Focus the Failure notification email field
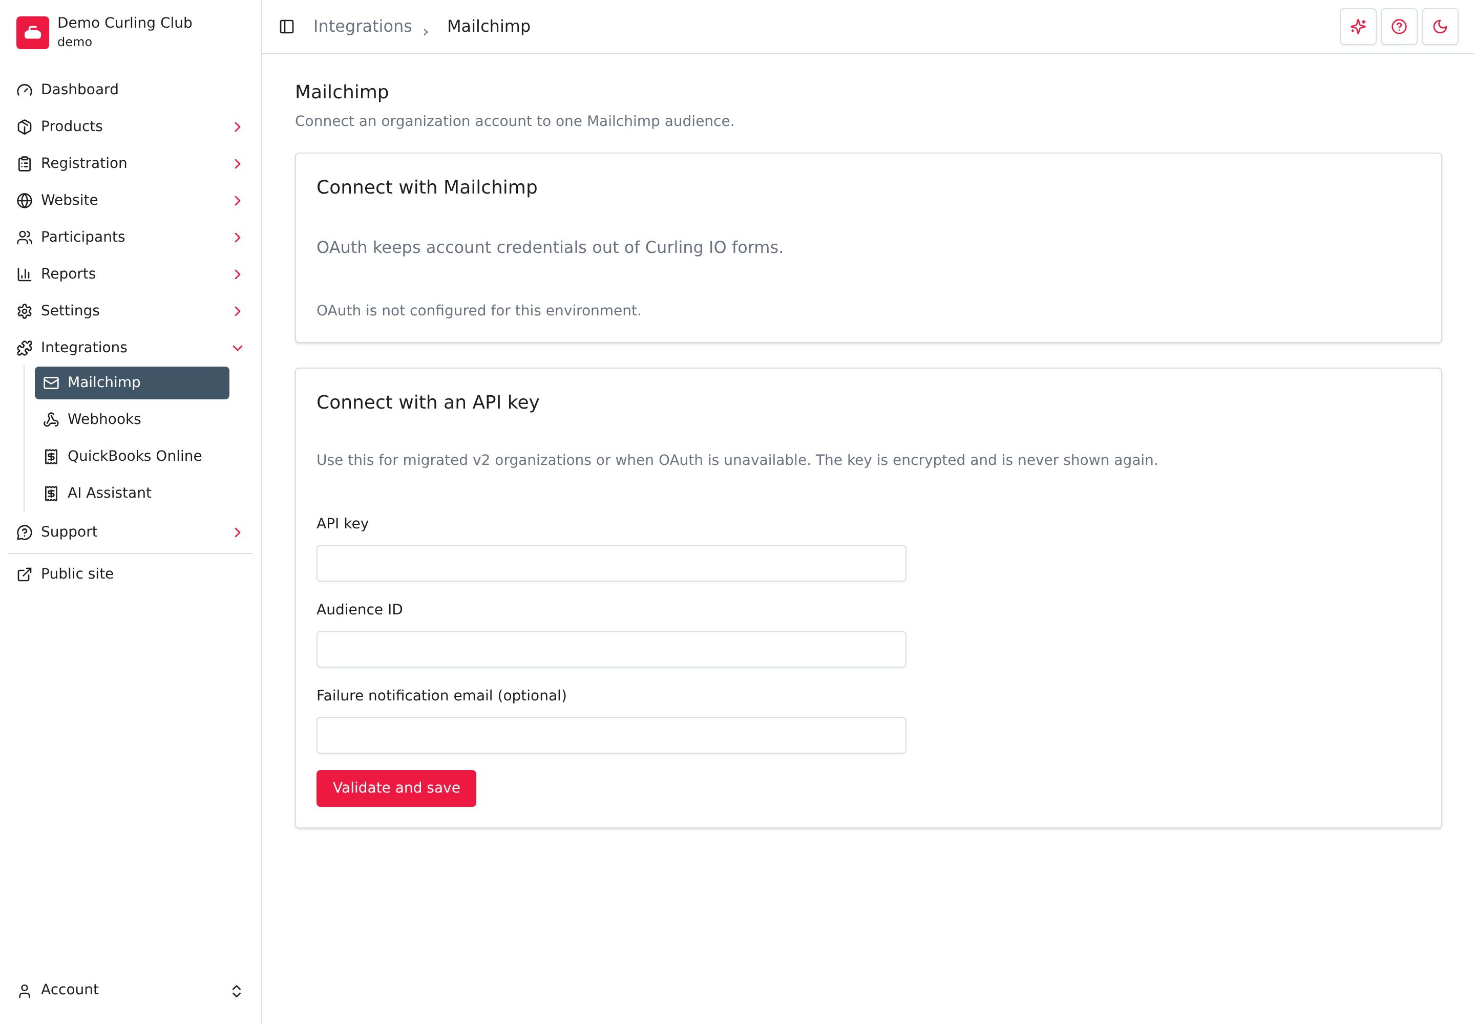The width and height of the screenshot is (1475, 1024). click(611, 735)
